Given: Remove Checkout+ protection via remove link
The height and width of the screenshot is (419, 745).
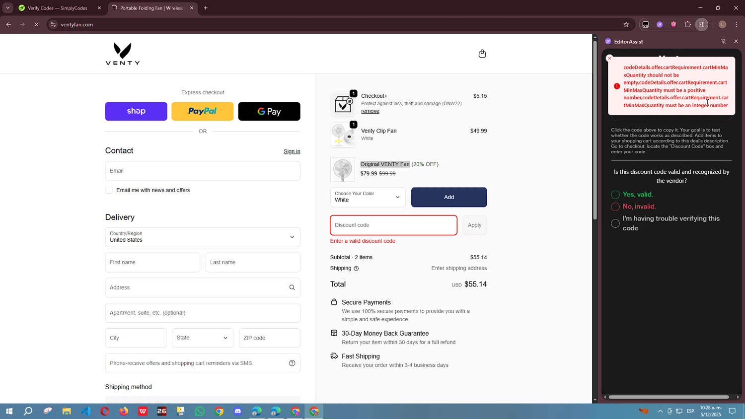Looking at the screenshot, I should pyautogui.click(x=370, y=111).
